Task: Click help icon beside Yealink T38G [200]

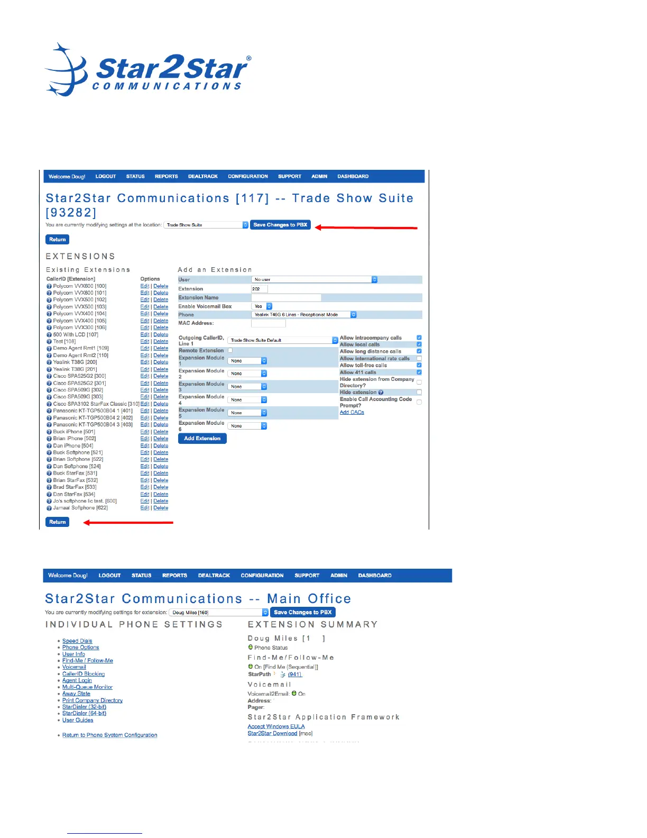Action: (x=49, y=362)
